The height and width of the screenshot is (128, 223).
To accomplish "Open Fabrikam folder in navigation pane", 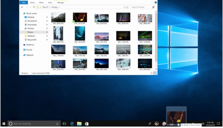I will [30, 36].
